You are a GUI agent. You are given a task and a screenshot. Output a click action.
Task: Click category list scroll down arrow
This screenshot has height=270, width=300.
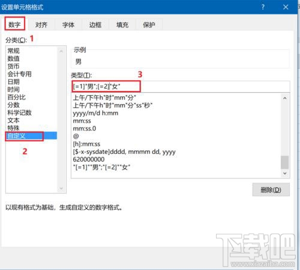pos(61,188)
